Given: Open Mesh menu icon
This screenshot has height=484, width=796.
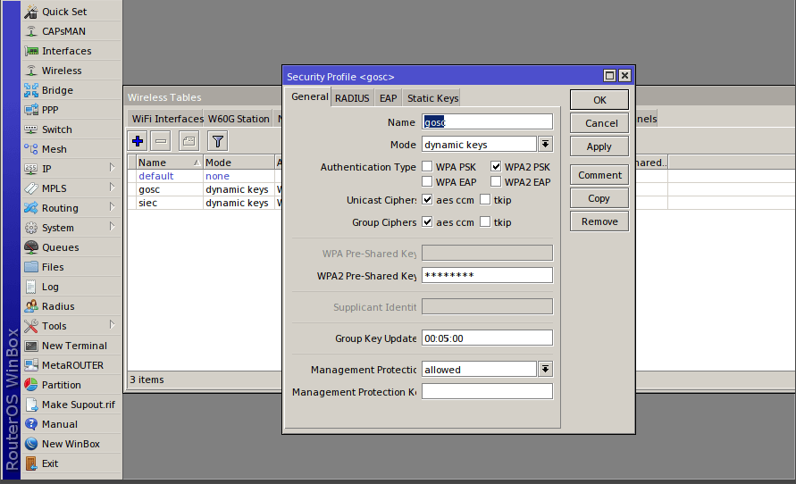Looking at the screenshot, I should [31, 149].
